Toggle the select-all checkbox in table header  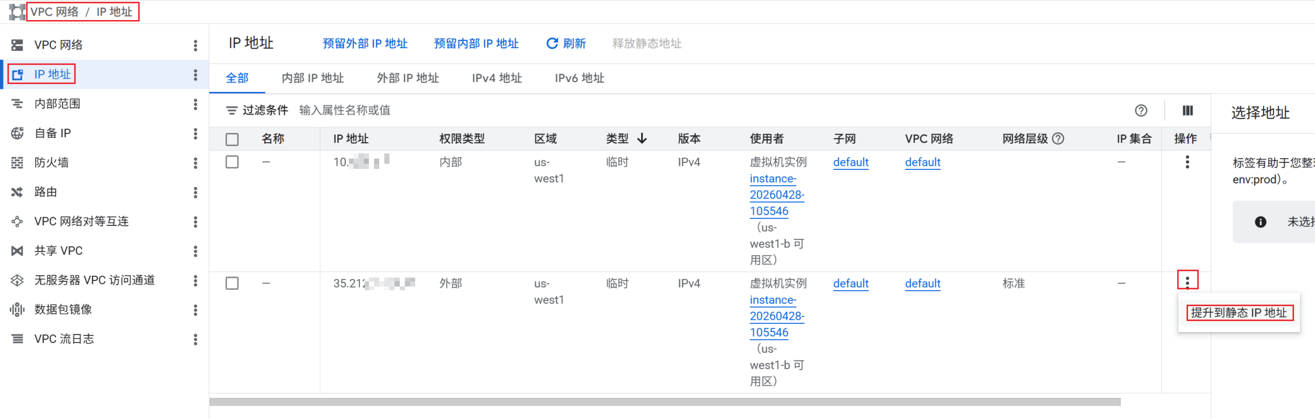pos(232,139)
